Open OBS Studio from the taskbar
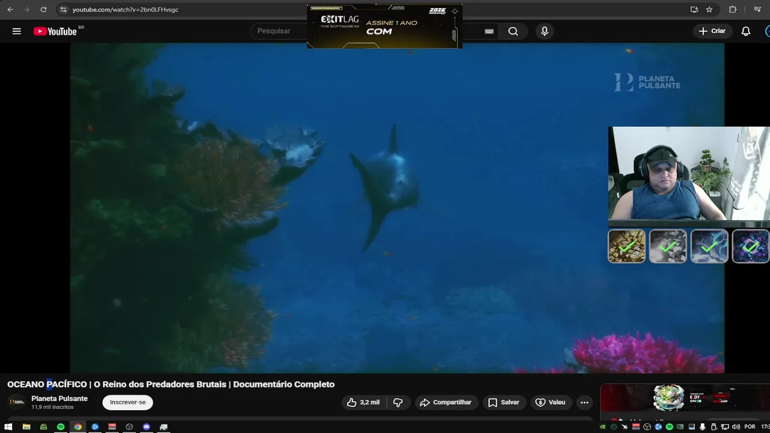 [129, 427]
